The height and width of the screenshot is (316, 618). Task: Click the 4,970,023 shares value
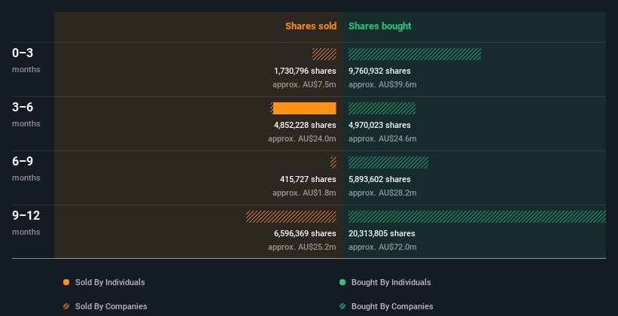pyautogui.click(x=379, y=125)
